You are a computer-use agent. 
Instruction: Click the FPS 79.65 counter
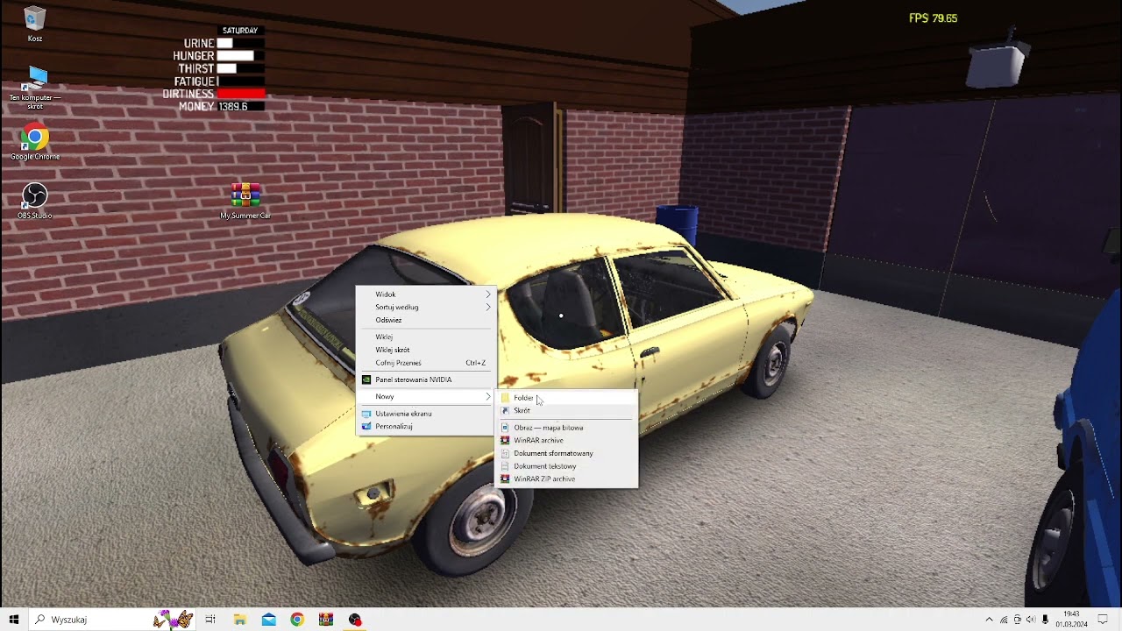[933, 18]
